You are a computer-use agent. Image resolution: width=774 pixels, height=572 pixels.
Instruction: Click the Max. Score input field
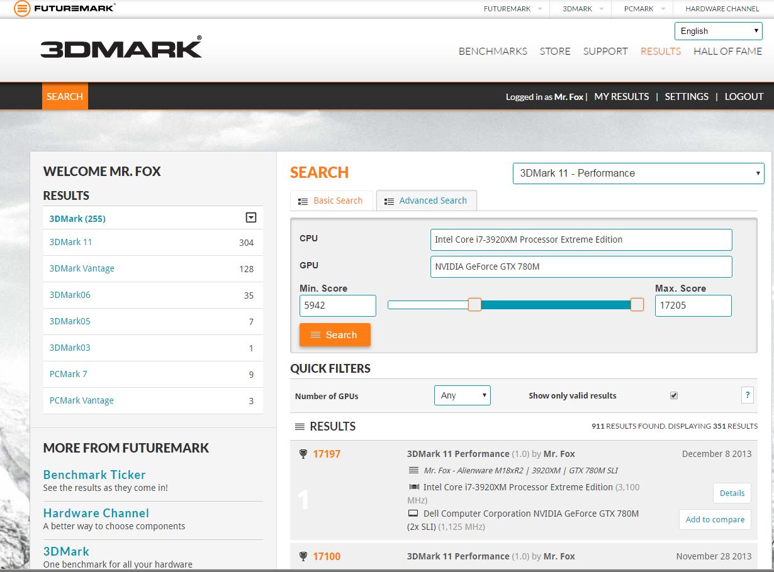693,305
